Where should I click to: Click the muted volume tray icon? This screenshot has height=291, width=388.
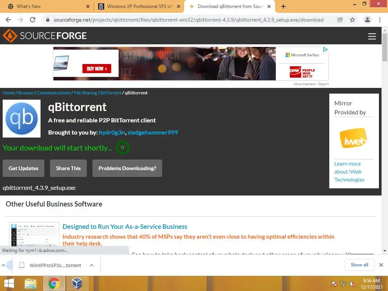(352, 284)
